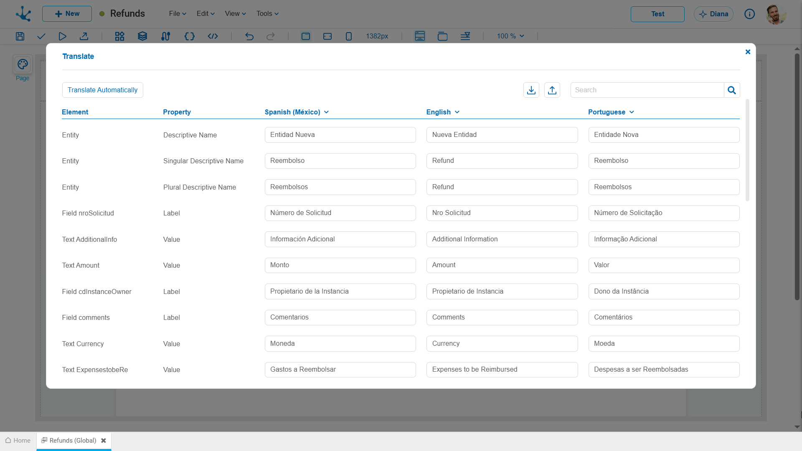Close the Refunds (Global) tab
Viewport: 802px width, 451px height.
click(104, 441)
